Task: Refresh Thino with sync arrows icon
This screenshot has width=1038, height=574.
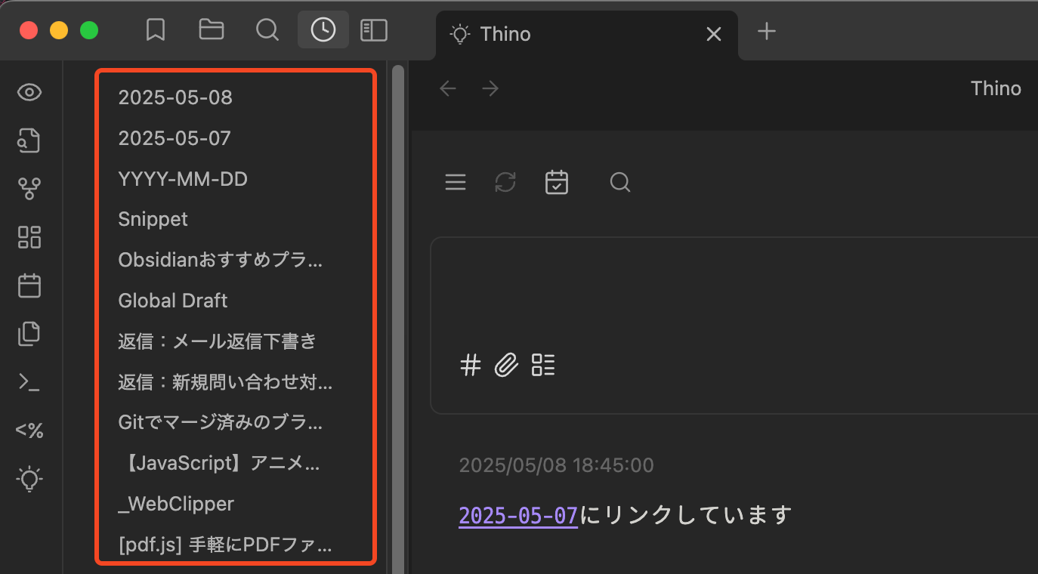Action: click(x=505, y=182)
